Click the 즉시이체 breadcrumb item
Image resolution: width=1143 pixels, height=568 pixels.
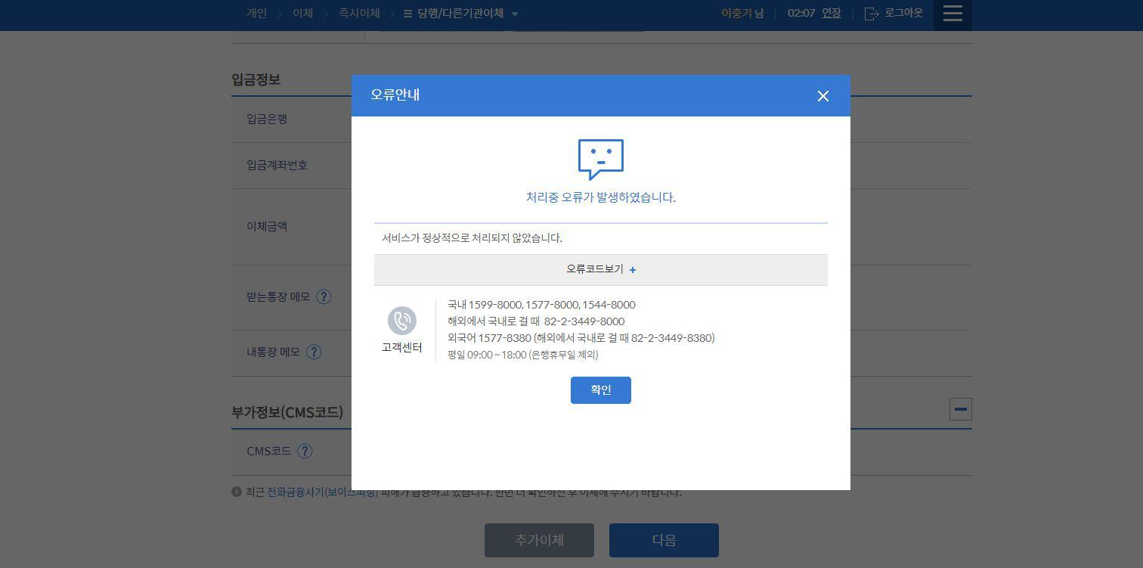click(x=358, y=13)
